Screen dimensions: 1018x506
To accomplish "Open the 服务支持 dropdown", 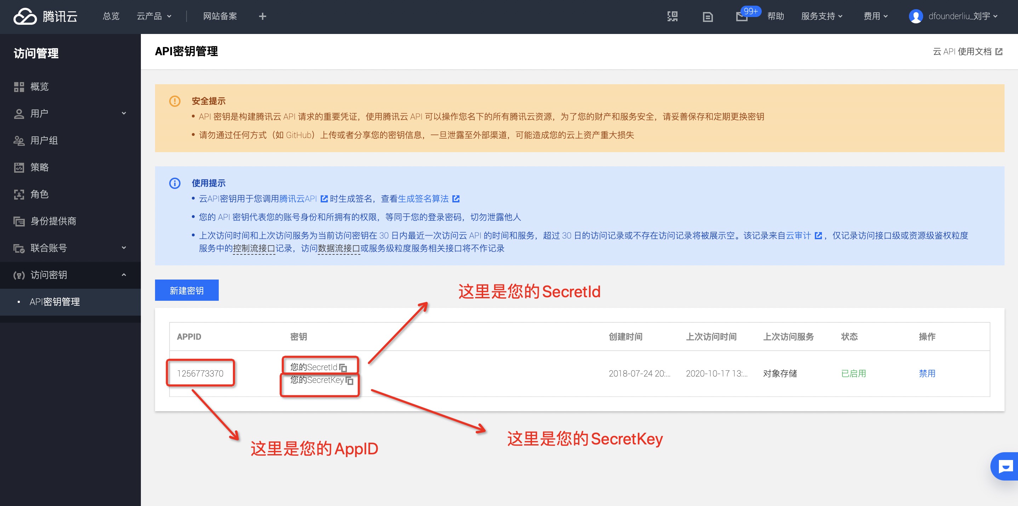I will pyautogui.click(x=822, y=17).
